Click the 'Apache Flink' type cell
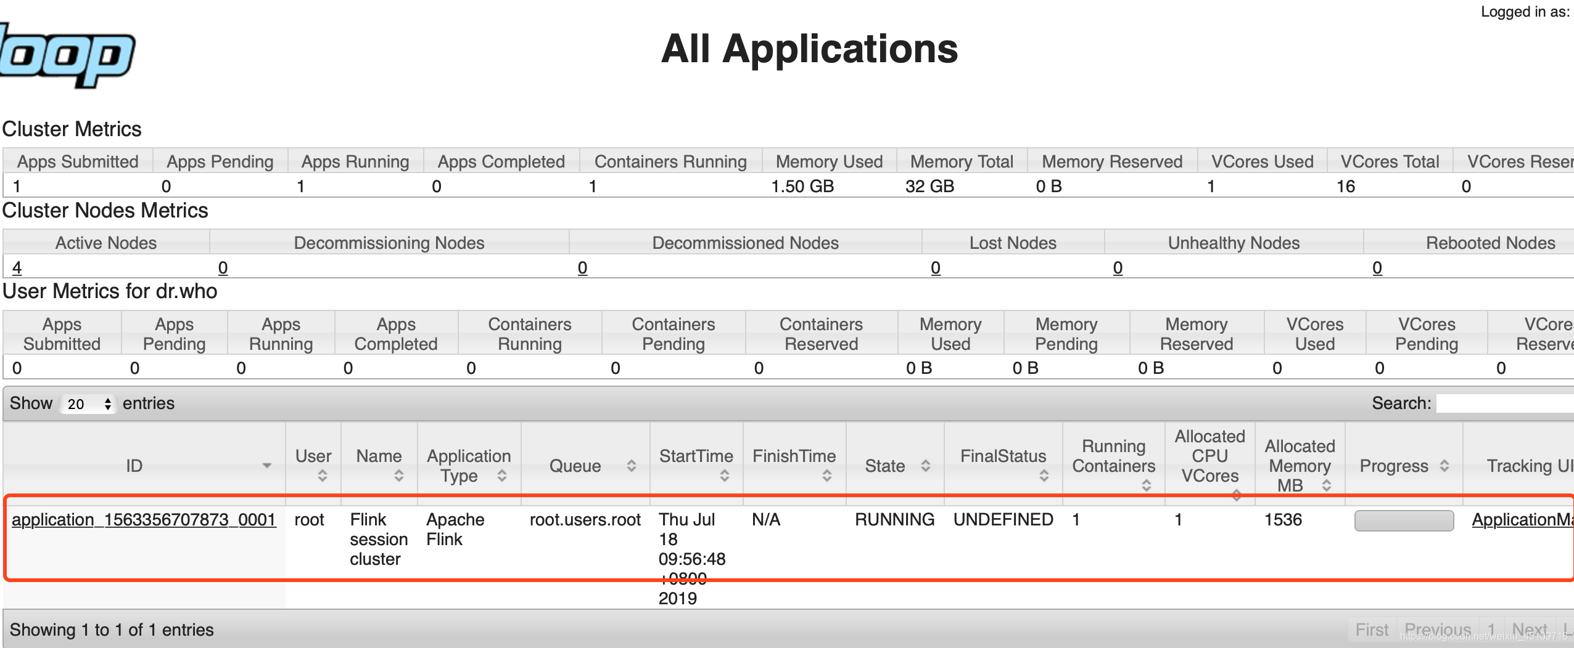Viewport: 1574px width, 648px height. (455, 530)
